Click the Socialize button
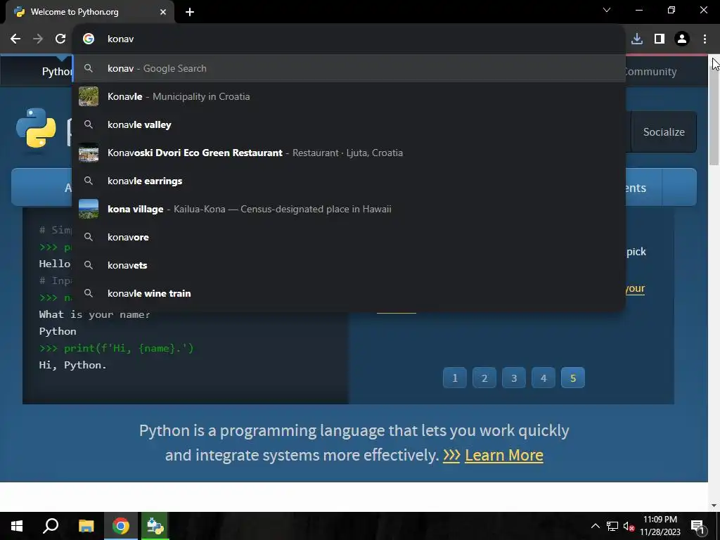The width and height of the screenshot is (720, 540). 664,131
